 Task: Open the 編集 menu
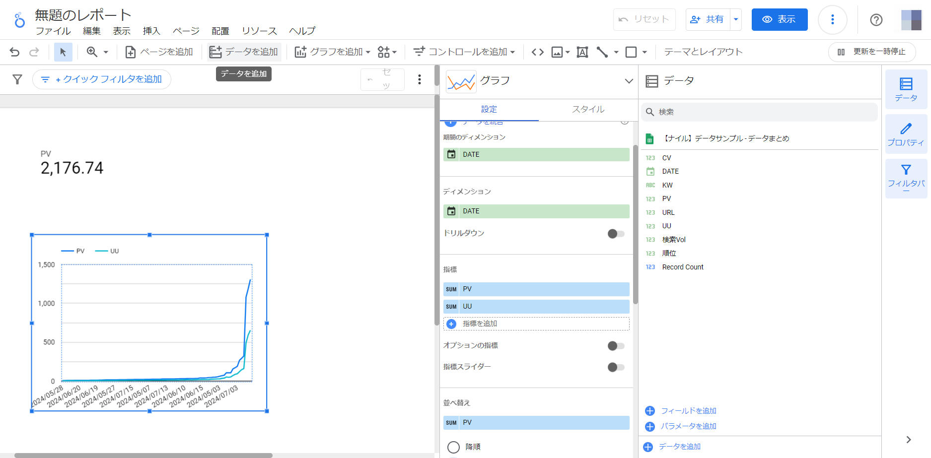(x=92, y=31)
